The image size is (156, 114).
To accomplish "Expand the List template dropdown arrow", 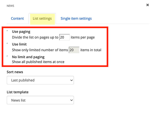I will pyautogui.click(x=71, y=100).
